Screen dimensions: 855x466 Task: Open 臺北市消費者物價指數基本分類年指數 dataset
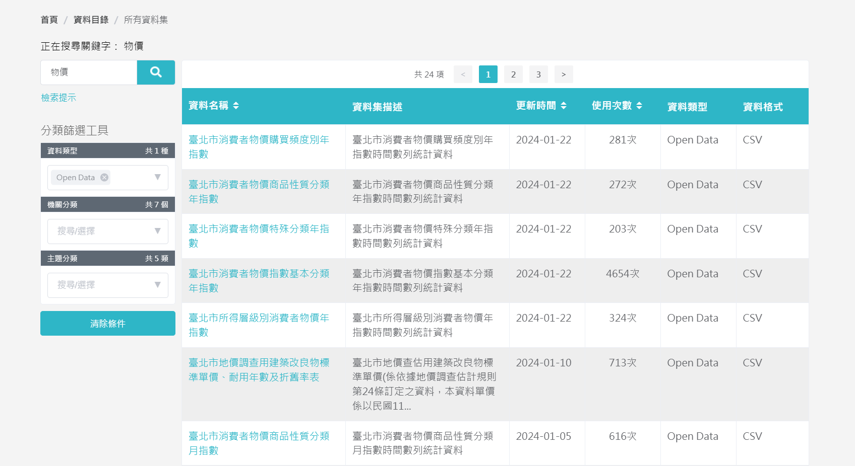coord(259,281)
